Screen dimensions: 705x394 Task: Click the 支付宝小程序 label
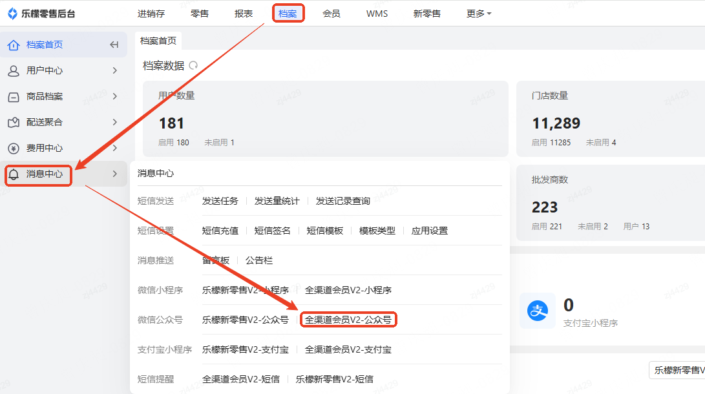pos(591,323)
